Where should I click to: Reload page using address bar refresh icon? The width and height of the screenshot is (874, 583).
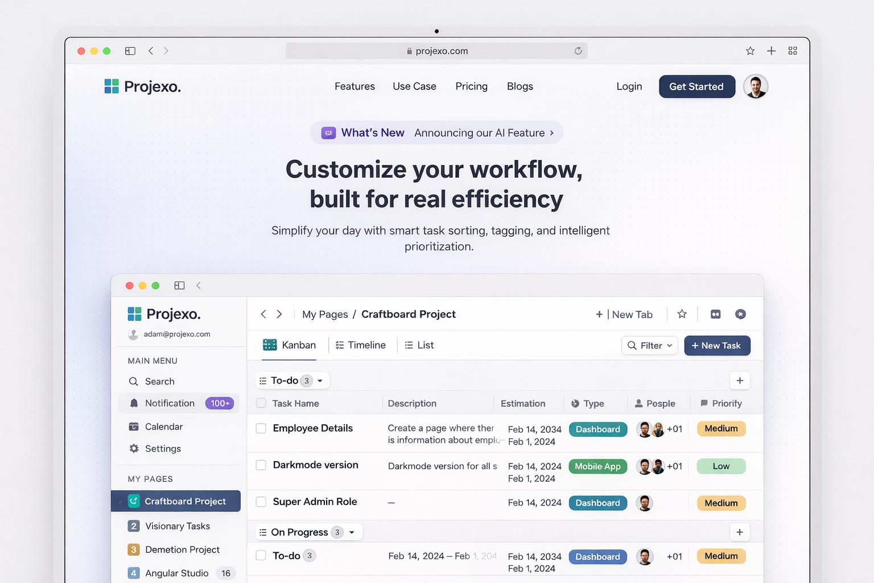click(x=578, y=51)
